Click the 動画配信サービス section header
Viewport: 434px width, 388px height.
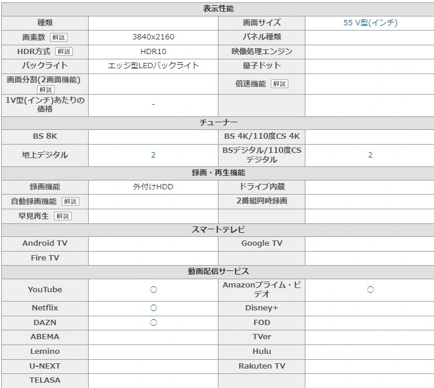[x=218, y=272]
